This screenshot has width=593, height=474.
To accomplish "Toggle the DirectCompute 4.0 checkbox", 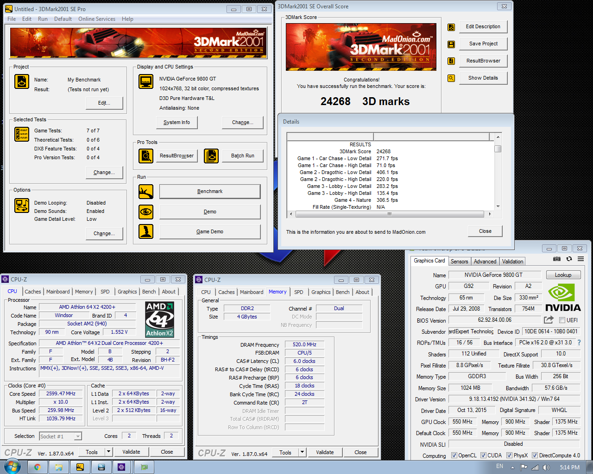I will point(535,455).
